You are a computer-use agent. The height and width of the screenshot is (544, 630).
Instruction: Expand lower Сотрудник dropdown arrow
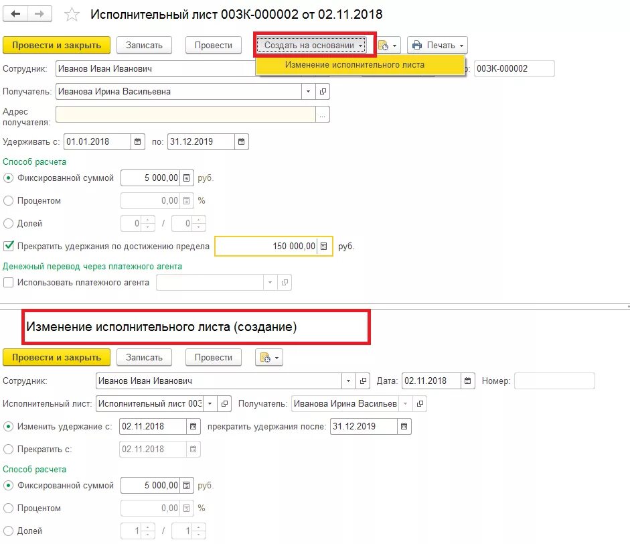[x=348, y=381]
